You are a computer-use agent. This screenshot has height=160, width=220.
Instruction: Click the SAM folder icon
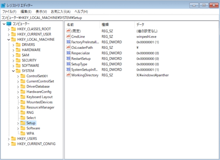point(18,55)
